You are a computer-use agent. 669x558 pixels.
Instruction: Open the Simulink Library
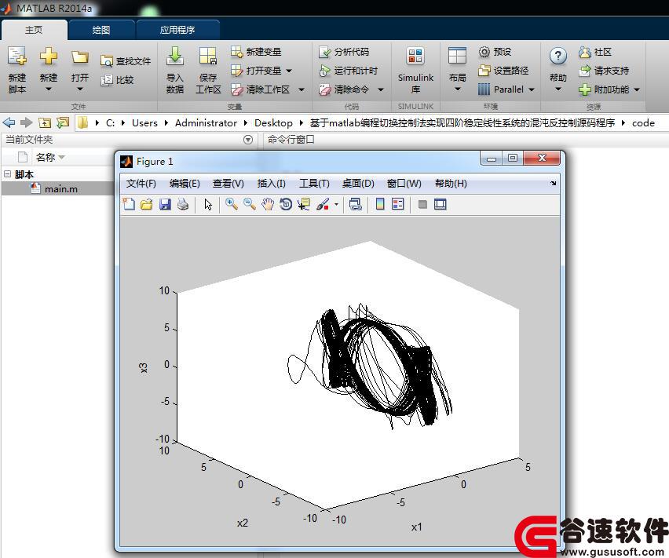415,71
